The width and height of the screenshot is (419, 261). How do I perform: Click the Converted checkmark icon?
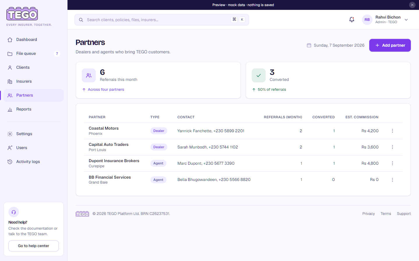coord(259,75)
